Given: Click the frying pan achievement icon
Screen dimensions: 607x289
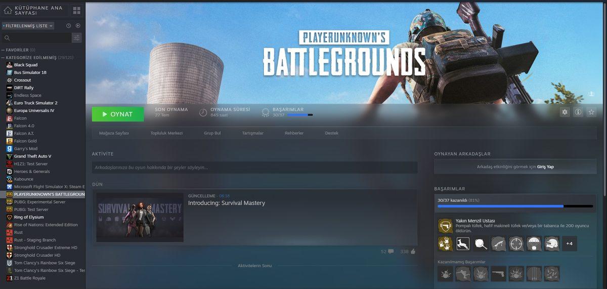Looking at the screenshot, I should 481,243.
